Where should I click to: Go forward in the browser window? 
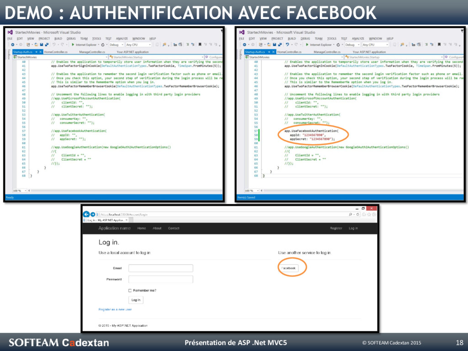pos(93,214)
